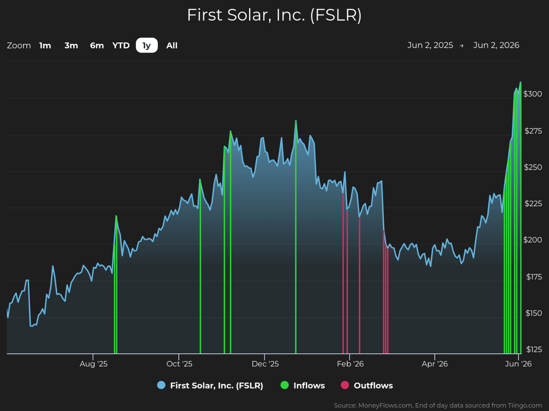Click the chart title First Solar, Inc. (FSLR)
This screenshot has height=411, width=549.
[x=274, y=15]
